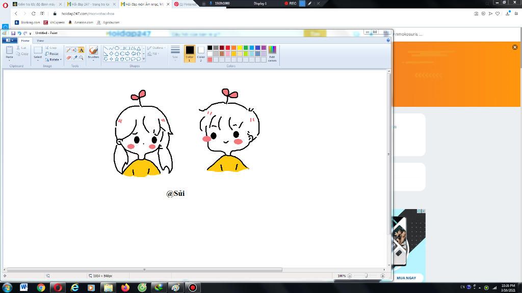The width and height of the screenshot is (522, 293).
Task: Click the Cut command in Clipboard group
Action: coord(21,48)
